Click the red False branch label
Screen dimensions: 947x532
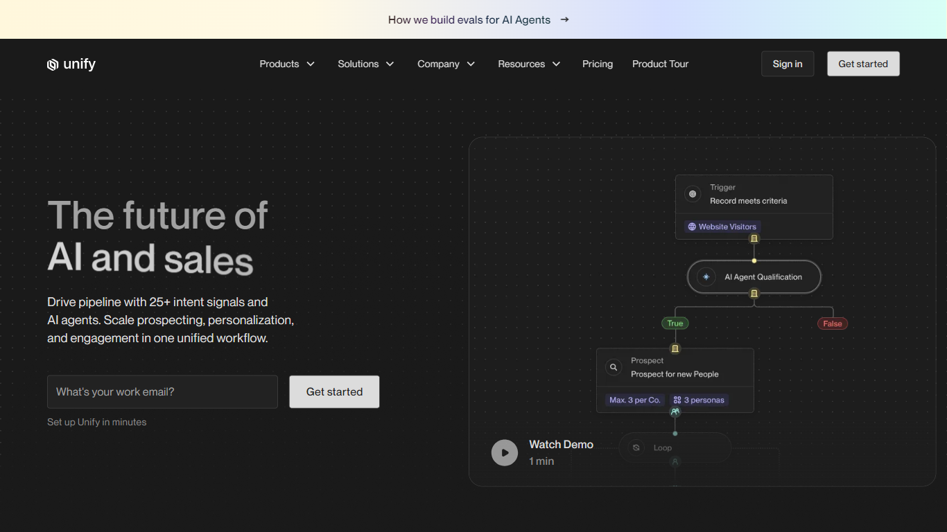click(833, 323)
